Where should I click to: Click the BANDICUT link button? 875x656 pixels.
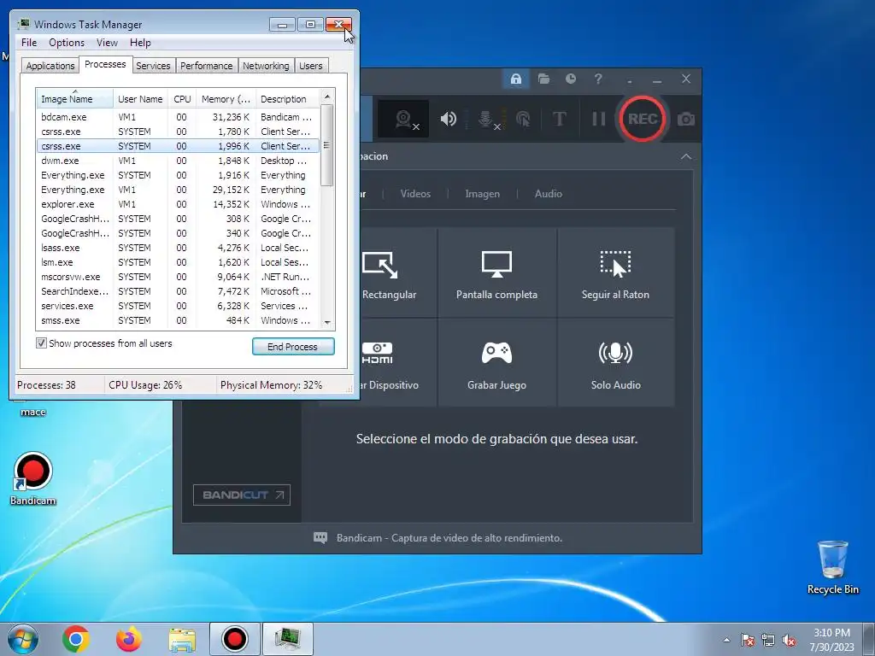pos(242,495)
